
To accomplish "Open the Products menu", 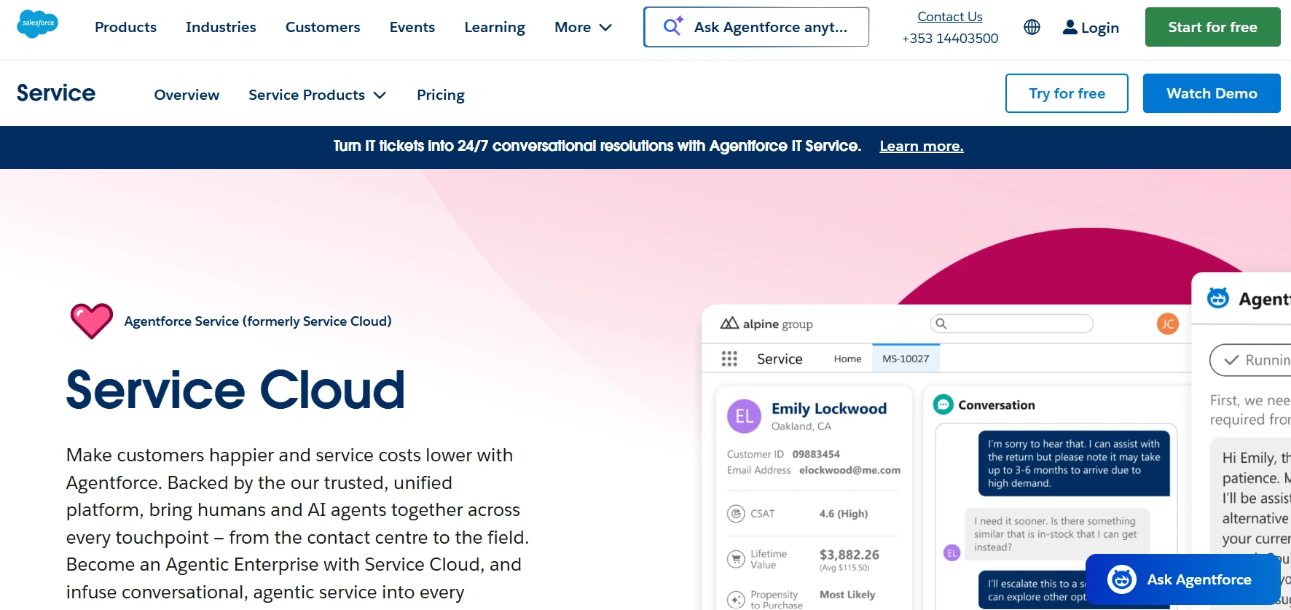I will (x=125, y=28).
